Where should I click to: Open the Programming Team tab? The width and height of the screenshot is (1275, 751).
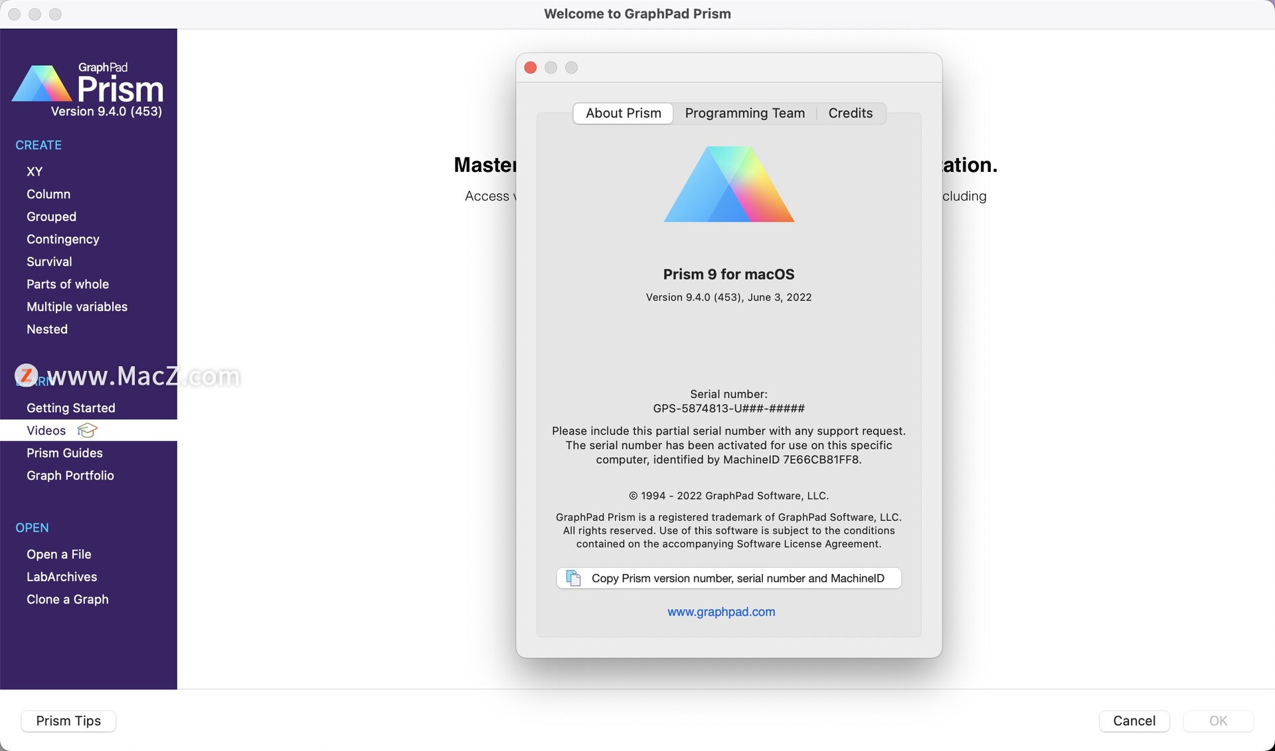(744, 113)
